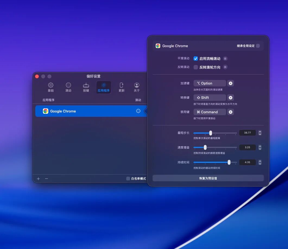Image resolution: width=288 pixels, height=249 pixels.
Task: Click the 应用程序 column header
Action: (49, 100)
